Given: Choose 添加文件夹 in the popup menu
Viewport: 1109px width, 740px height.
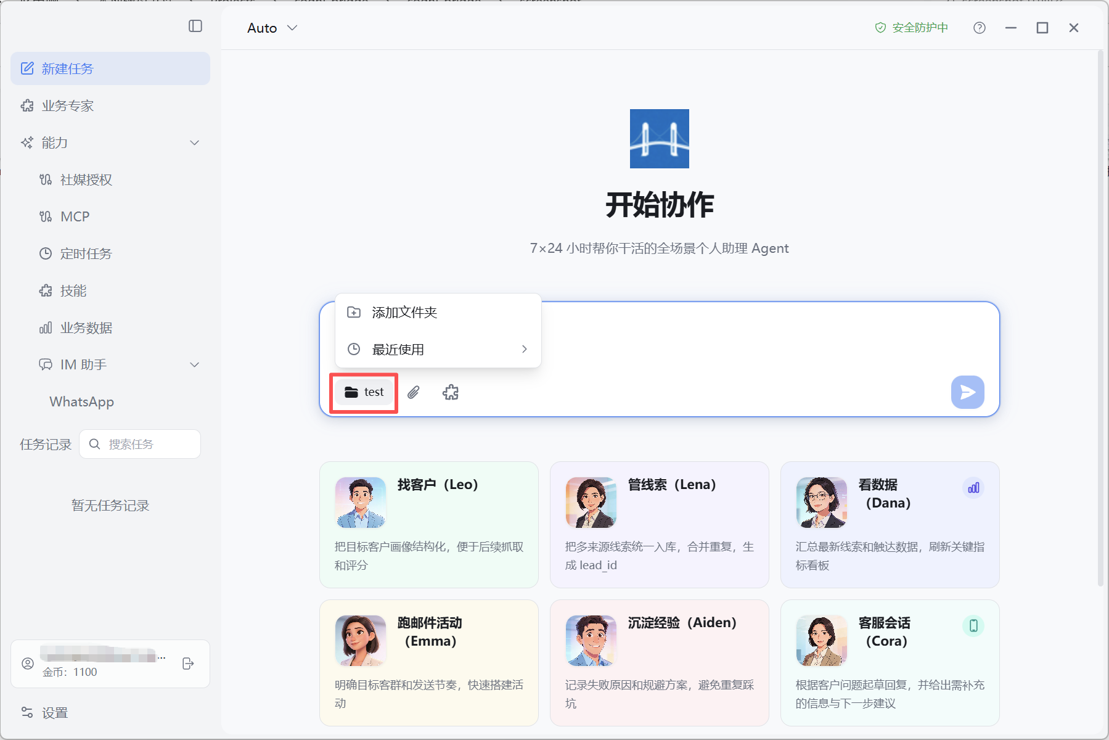Looking at the screenshot, I should [x=438, y=313].
